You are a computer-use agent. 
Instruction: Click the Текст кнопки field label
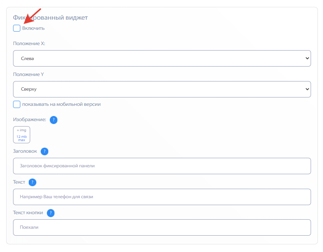(28, 213)
